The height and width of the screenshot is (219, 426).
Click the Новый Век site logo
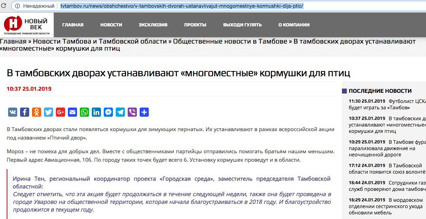tap(27, 25)
